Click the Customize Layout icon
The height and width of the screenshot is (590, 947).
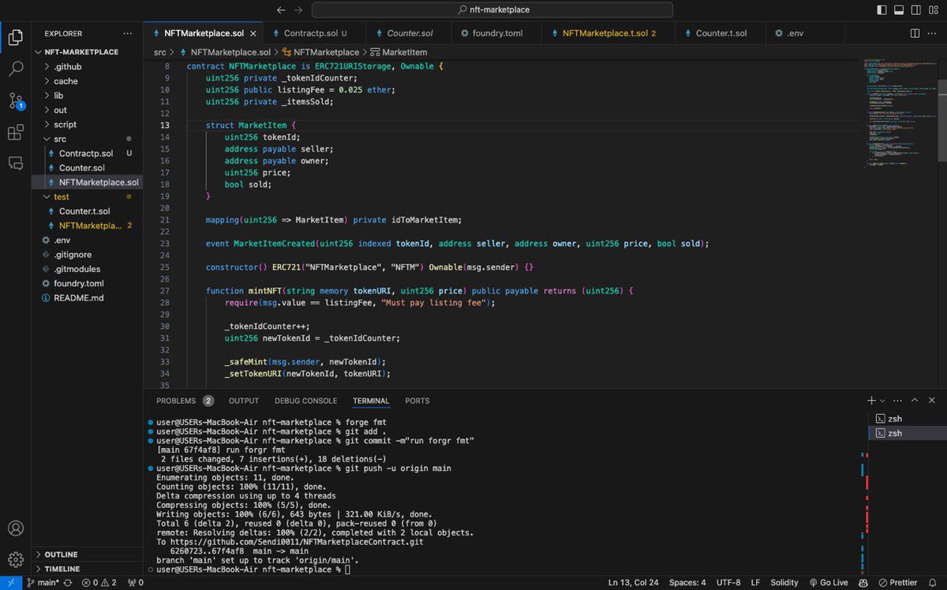[x=933, y=9]
